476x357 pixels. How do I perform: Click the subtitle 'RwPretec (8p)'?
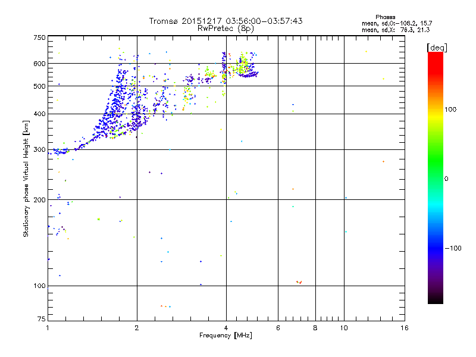click(x=226, y=29)
